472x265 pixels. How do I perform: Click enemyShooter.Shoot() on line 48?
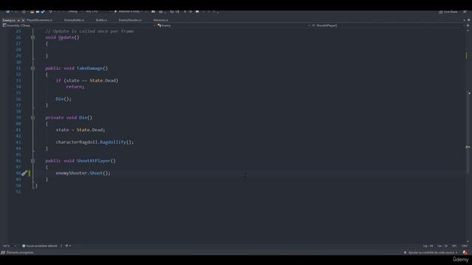[83, 173]
